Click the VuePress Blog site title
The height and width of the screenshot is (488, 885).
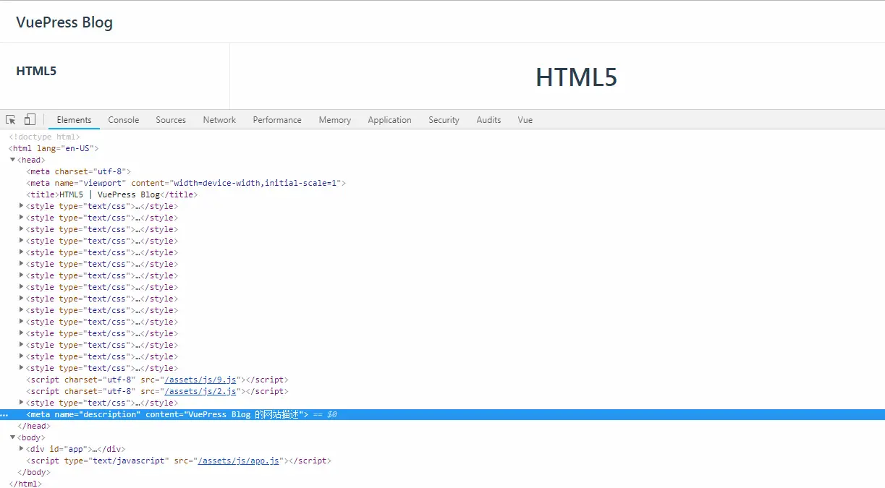(64, 22)
